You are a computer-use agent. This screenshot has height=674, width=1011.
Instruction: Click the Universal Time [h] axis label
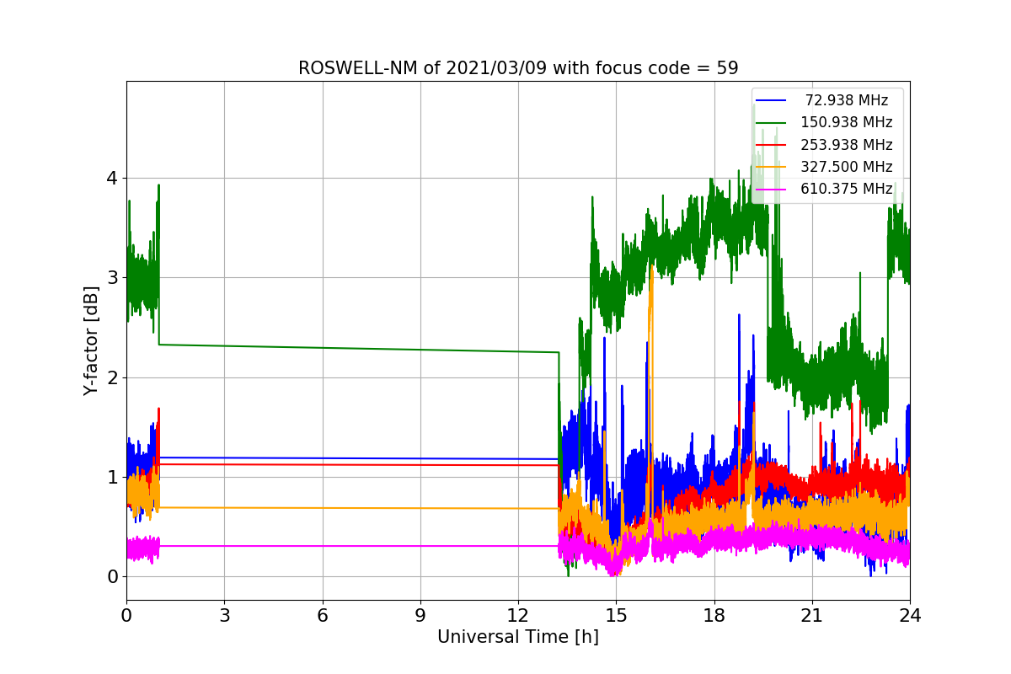[x=518, y=638]
